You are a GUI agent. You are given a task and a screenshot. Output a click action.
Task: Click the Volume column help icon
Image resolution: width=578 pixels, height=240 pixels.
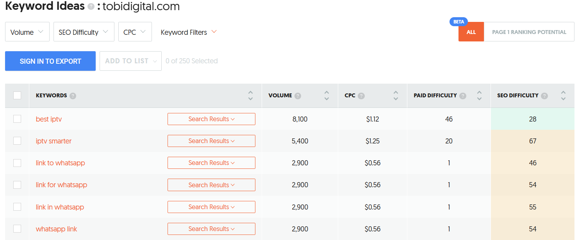298,96
